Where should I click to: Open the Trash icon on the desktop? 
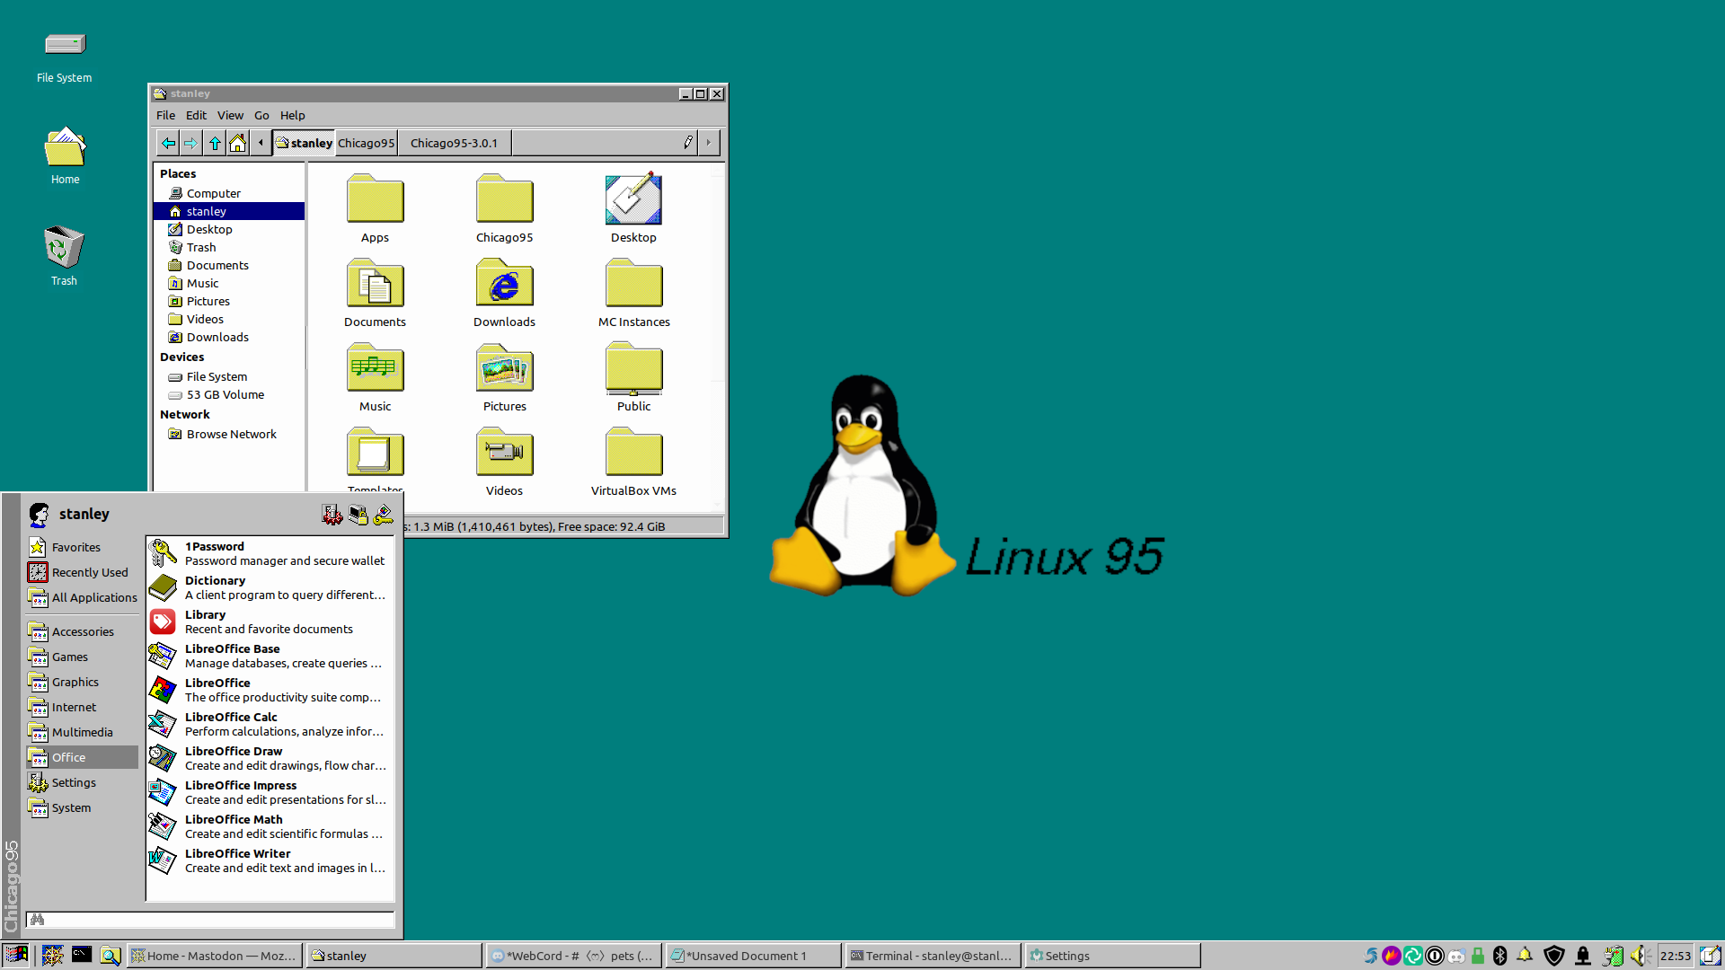64,255
